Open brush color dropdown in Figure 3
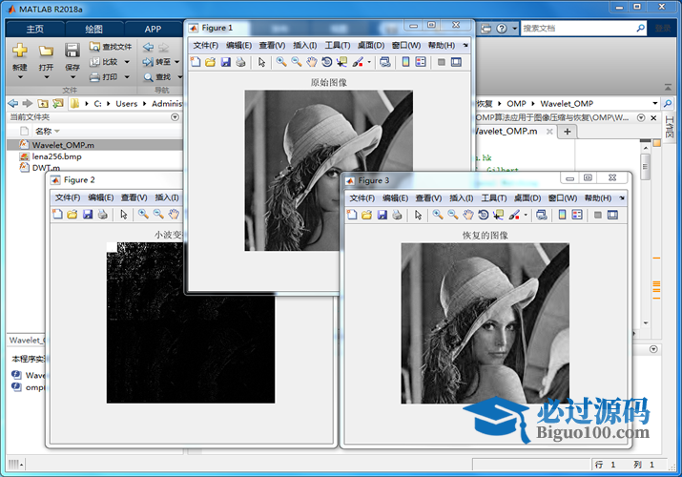Screen dimensions: 682x477 [x=526, y=215]
